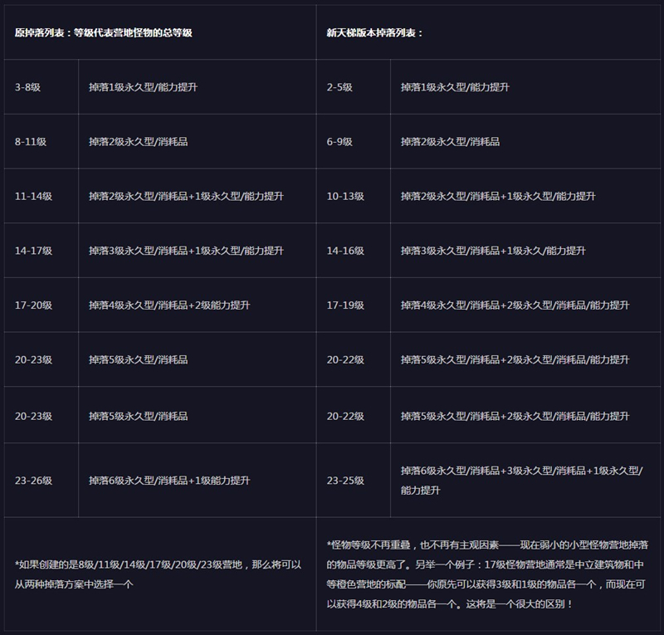Screen dimensions: 664x635
Task: Click the footnote starting "*怪物等级不再重叠"
Action: [x=487, y=574]
